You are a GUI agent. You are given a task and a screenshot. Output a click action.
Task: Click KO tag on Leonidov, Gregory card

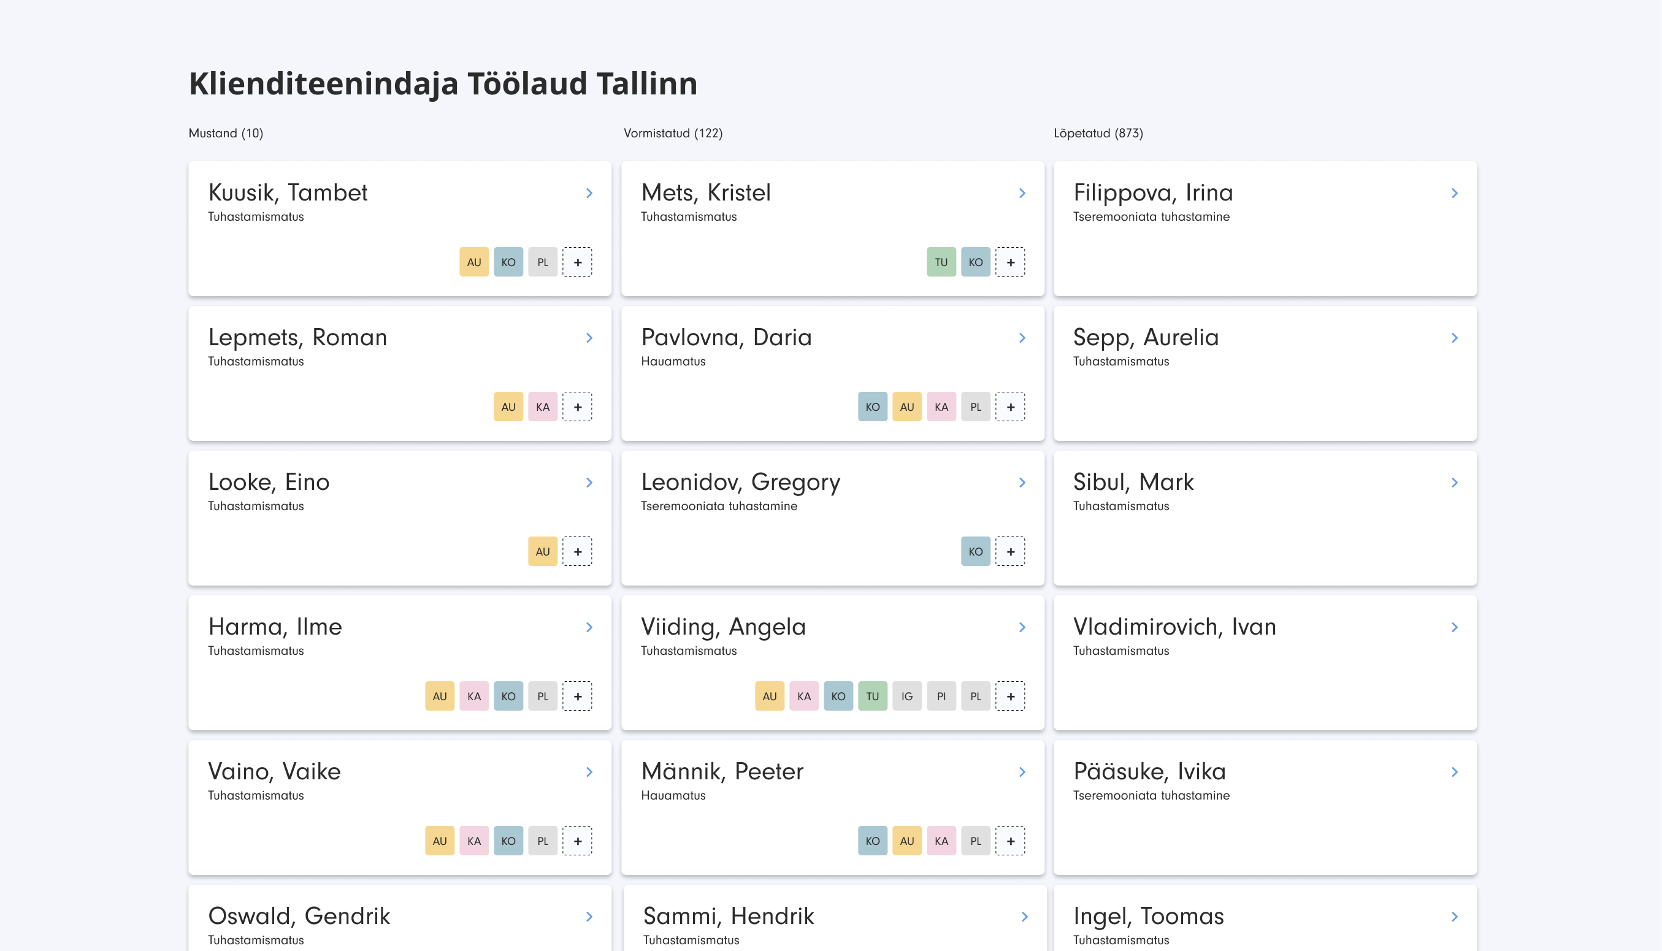point(975,551)
